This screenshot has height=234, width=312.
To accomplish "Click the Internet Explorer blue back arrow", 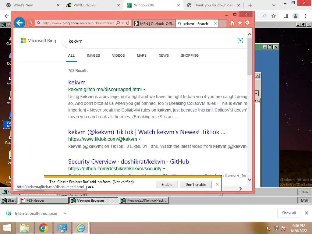I will (x=19, y=23).
